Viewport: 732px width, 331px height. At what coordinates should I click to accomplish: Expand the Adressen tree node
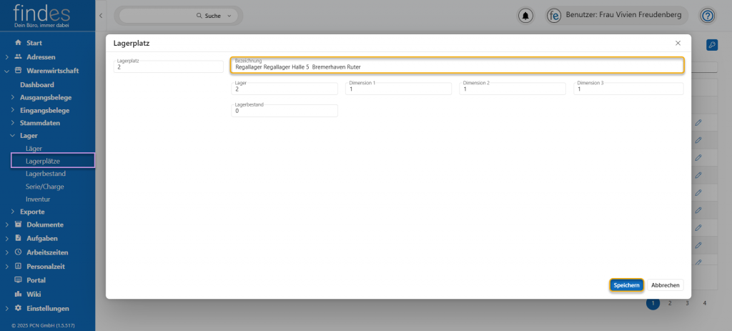coord(7,56)
